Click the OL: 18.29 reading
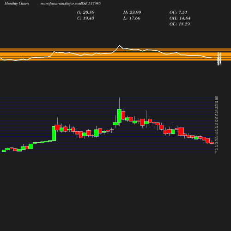 [180, 24]
